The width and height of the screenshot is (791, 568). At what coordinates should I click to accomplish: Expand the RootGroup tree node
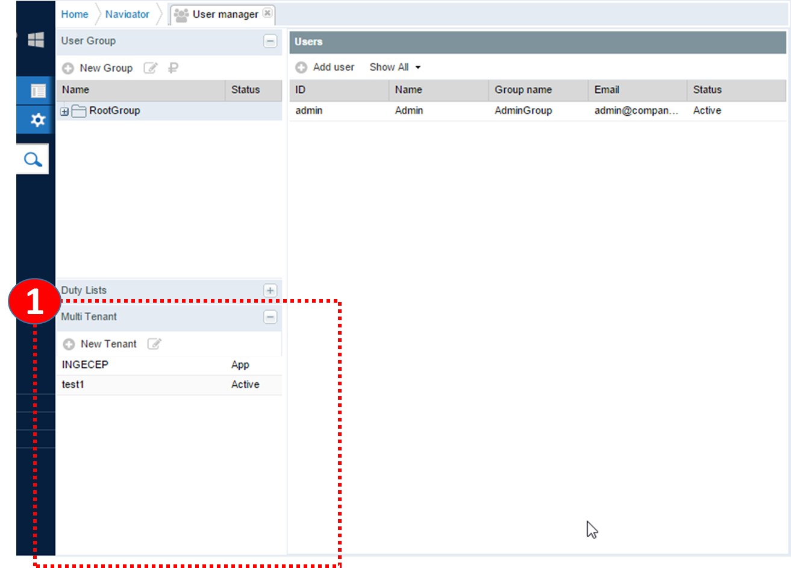click(64, 112)
